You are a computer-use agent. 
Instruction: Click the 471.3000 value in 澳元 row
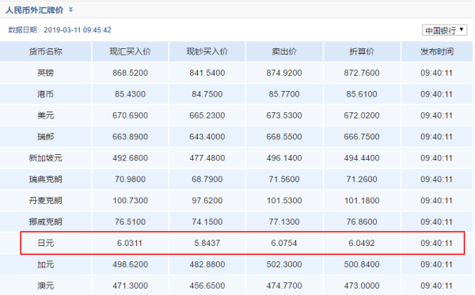tap(131, 286)
